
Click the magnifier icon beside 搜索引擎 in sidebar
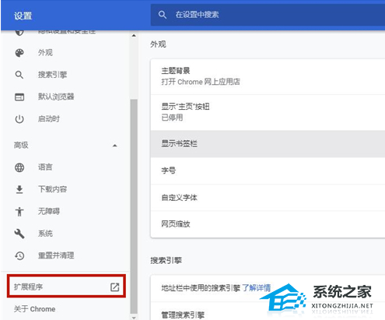[x=19, y=75]
